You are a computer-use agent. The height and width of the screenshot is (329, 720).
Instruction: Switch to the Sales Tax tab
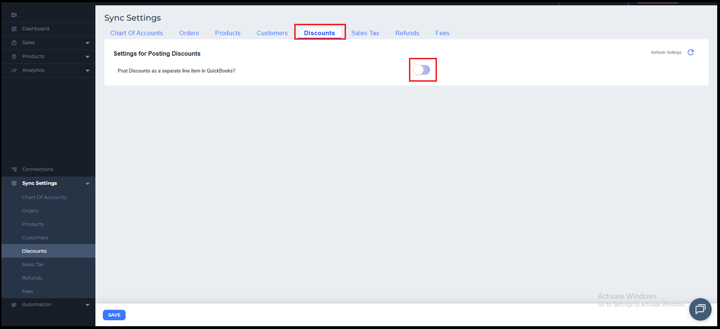(365, 33)
